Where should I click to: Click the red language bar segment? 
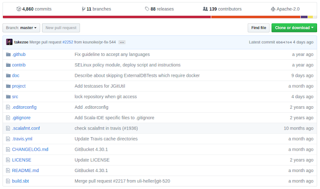(x=106, y=17)
